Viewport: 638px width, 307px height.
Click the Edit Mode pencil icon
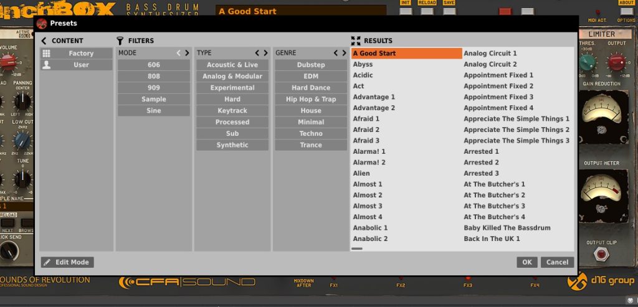coord(47,262)
